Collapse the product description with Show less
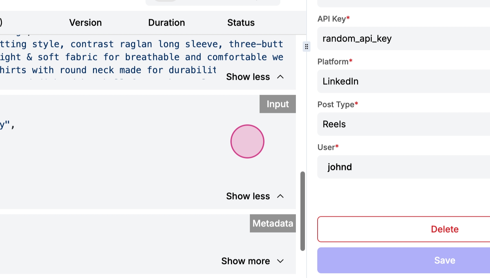 pos(255,77)
